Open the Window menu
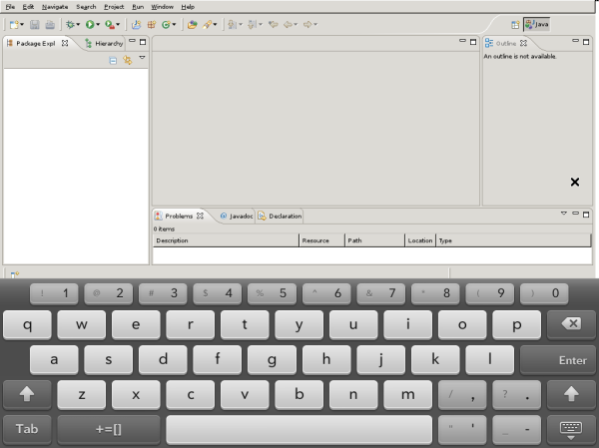Viewport: 599px width, 448px height. click(x=162, y=7)
